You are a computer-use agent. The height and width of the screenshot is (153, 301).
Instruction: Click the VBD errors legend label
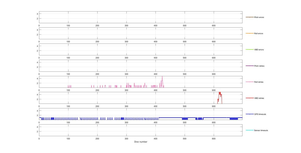(x=259, y=50)
